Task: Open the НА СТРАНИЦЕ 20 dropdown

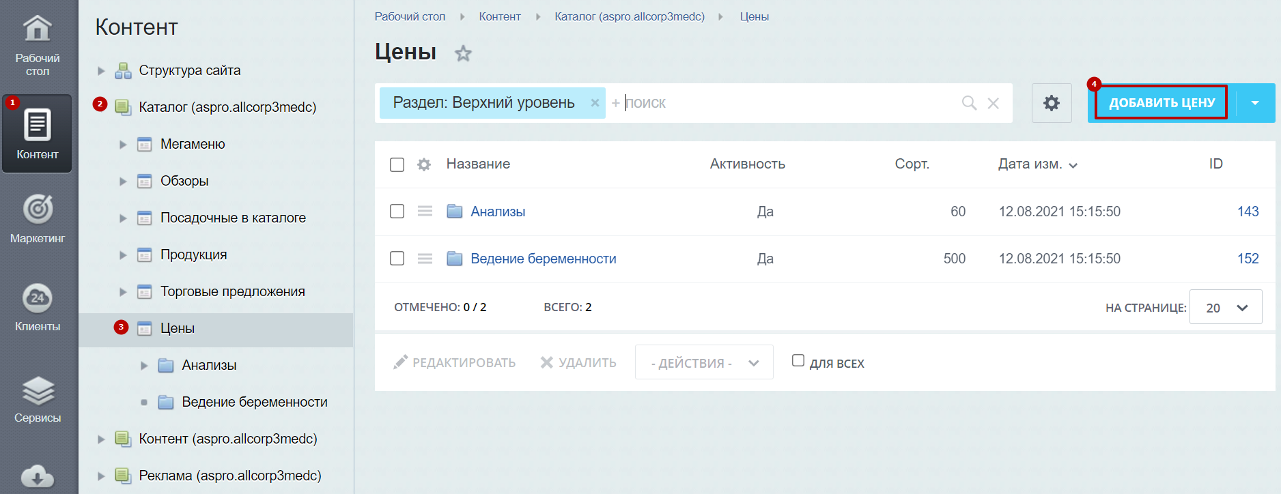Action: [1226, 307]
